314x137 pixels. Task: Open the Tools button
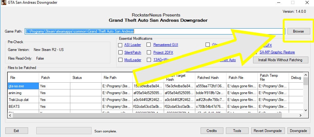tap(237, 131)
